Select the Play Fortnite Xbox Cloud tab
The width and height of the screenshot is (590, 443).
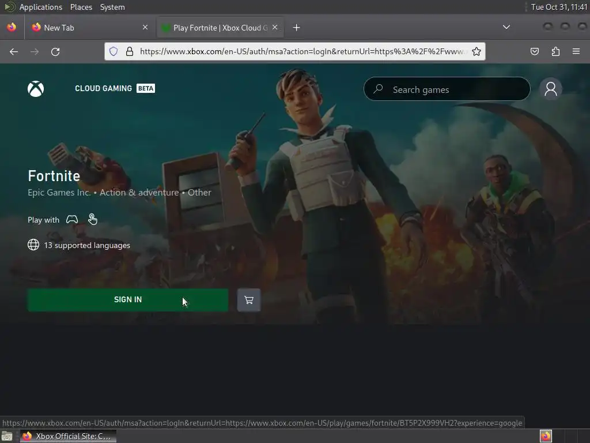220,28
